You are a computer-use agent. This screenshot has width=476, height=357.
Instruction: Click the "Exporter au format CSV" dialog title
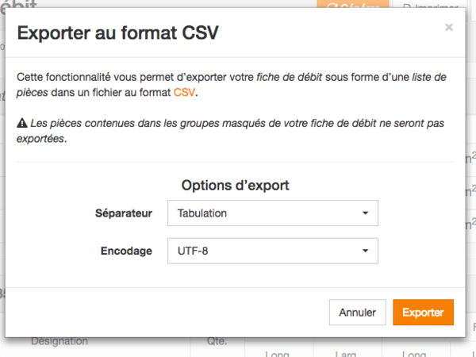(117, 33)
